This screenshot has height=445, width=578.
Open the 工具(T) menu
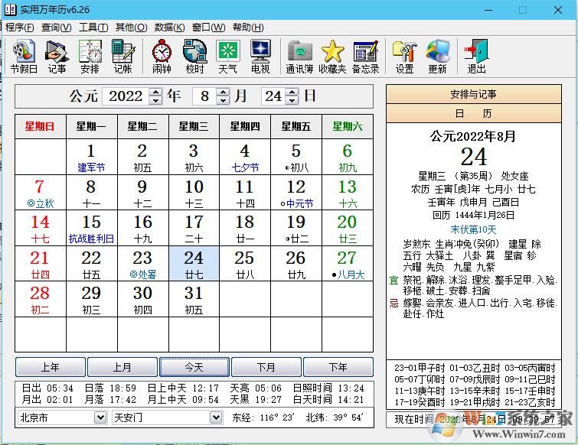click(93, 28)
